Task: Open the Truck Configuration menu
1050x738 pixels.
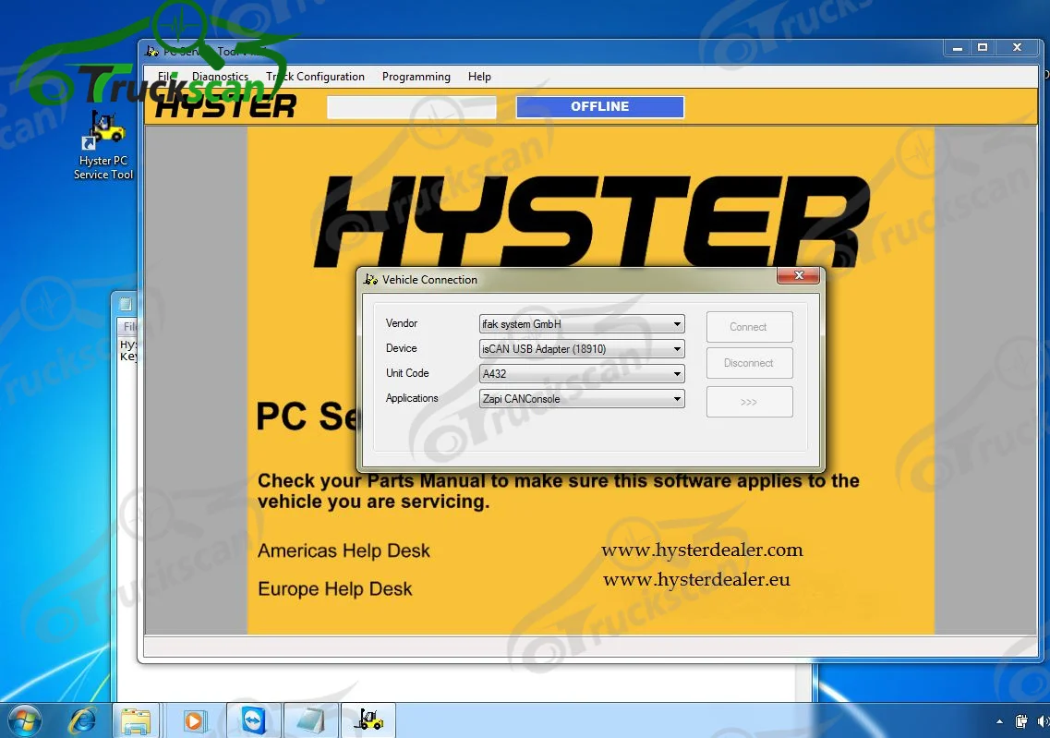Action: tap(316, 77)
